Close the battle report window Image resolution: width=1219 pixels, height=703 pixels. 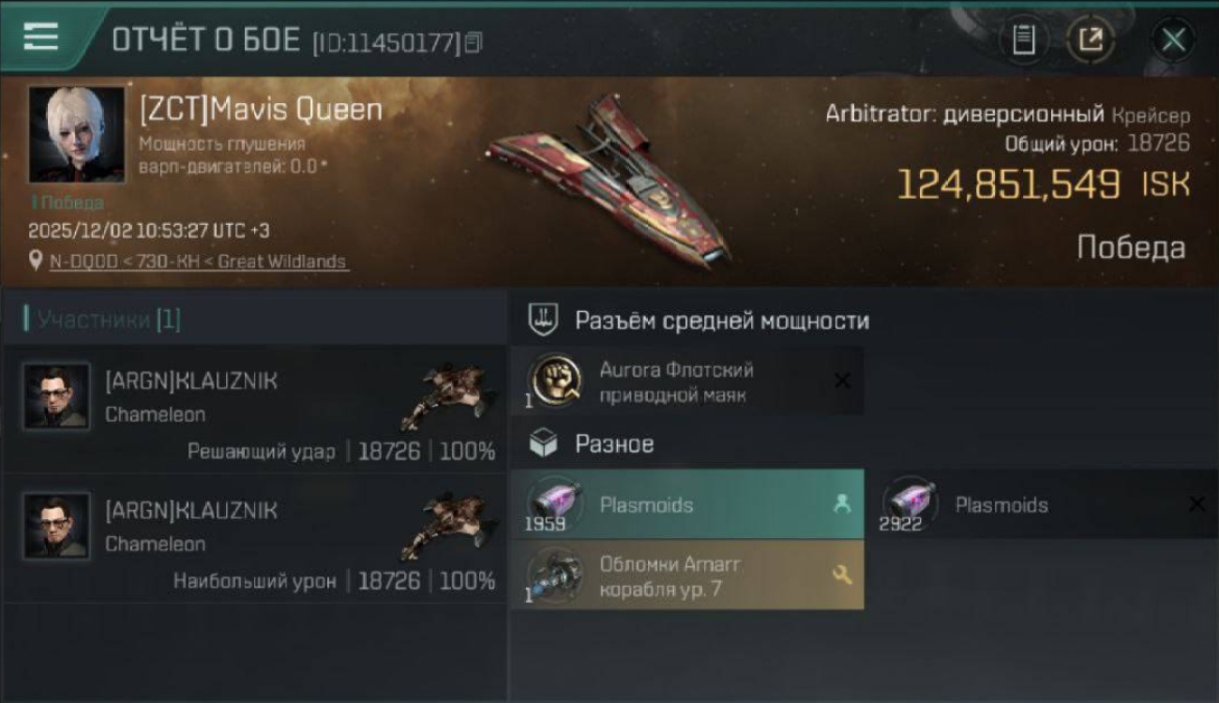(1173, 39)
